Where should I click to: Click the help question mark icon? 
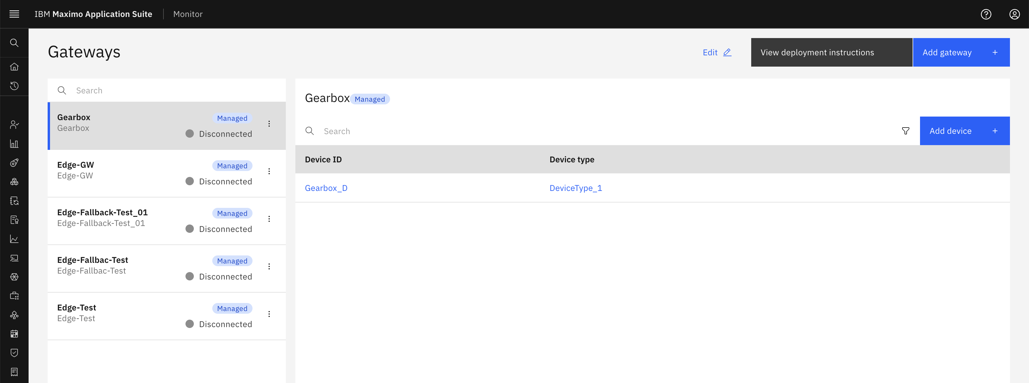click(x=986, y=14)
